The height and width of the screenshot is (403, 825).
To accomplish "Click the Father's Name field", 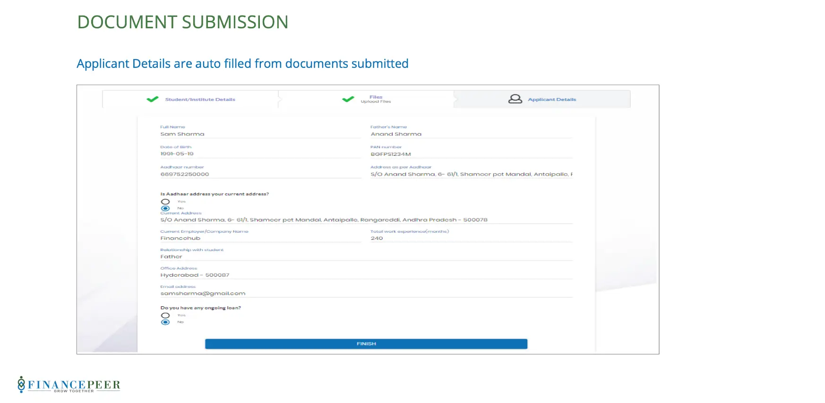I will tap(471, 134).
